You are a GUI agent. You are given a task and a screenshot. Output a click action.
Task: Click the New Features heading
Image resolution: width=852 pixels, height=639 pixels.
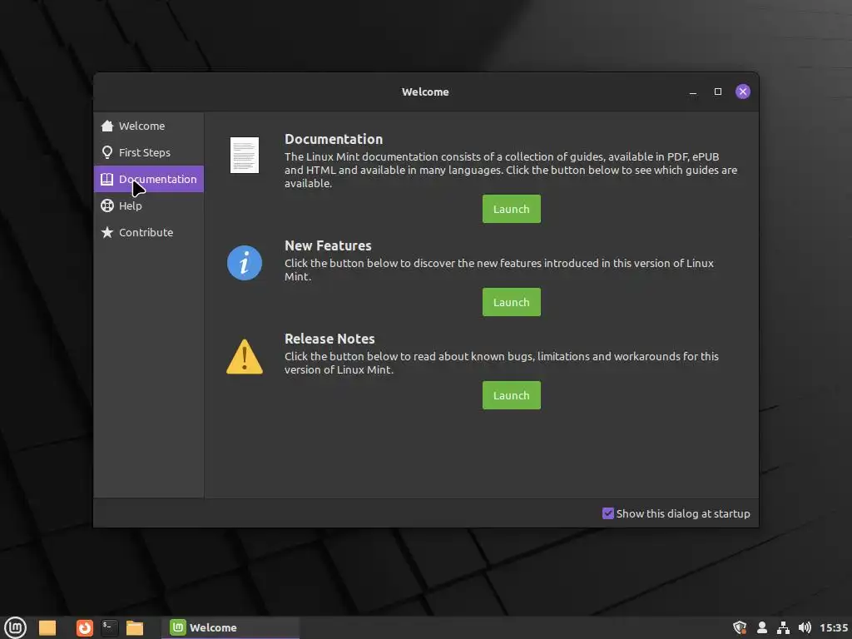click(x=328, y=245)
